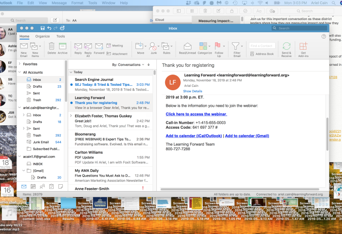
Task: Click the Undo arrow in title bar
Action: [x=49, y=28]
